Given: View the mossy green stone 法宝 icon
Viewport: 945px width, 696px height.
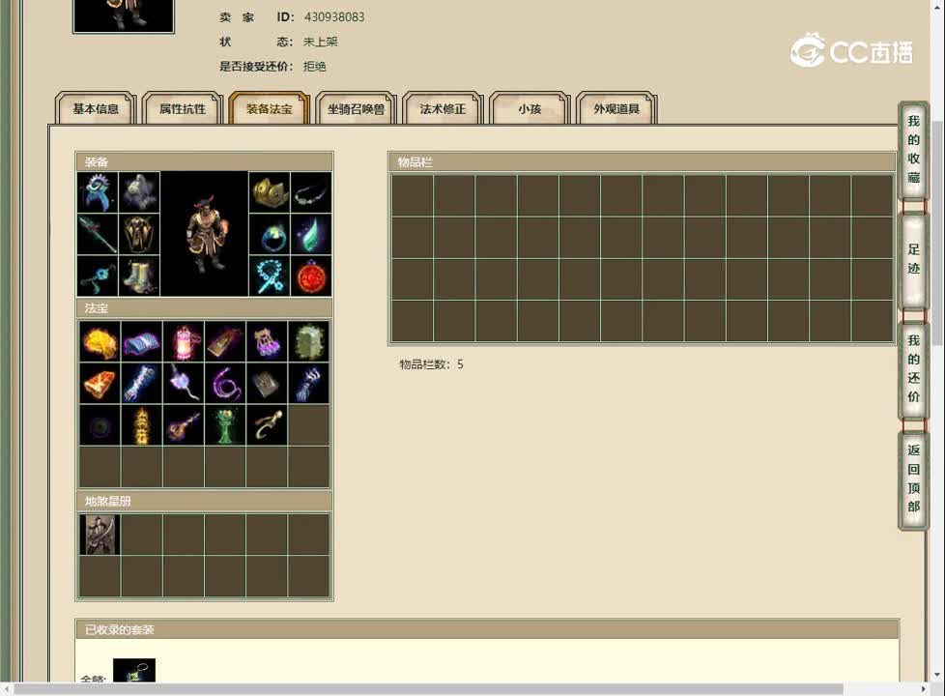Looking at the screenshot, I should 308,341.
